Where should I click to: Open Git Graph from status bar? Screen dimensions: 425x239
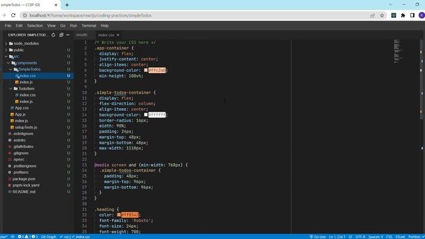click(48, 236)
